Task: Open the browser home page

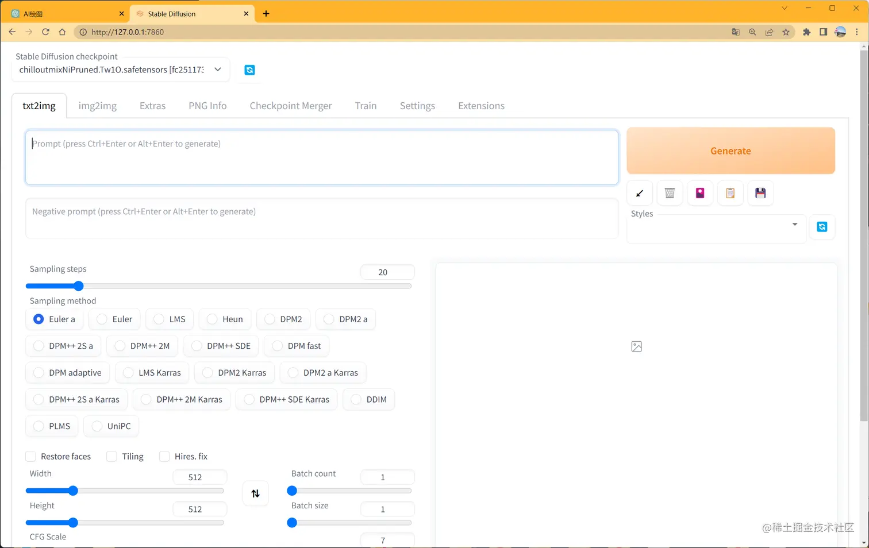Action: click(x=62, y=32)
